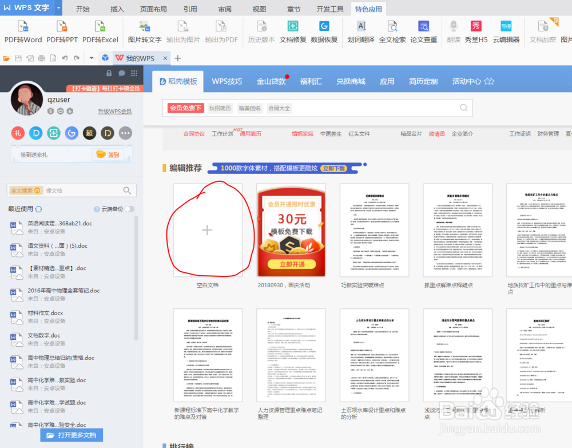Click the 全文搜索 tag in search box
The width and height of the screenshot is (572, 448).
tap(26, 191)
